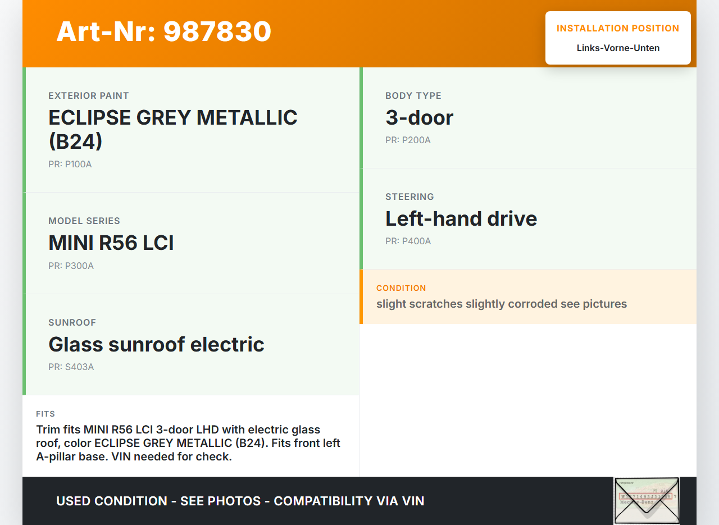This screenshot has height=525, width=719.
Task: Click the PR: P400A code
Action: [x=408, y=241]
